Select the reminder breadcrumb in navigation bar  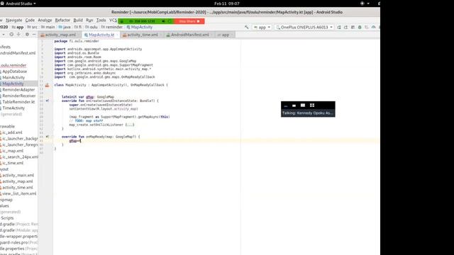tap(112, 27)
